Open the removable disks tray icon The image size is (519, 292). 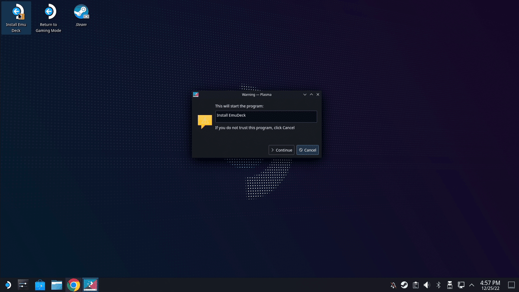point(449,285)
